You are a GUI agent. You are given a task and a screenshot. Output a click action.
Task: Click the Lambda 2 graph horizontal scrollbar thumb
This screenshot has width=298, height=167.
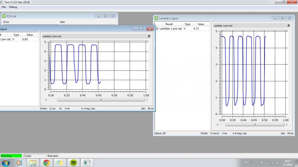tap(101, 99)
